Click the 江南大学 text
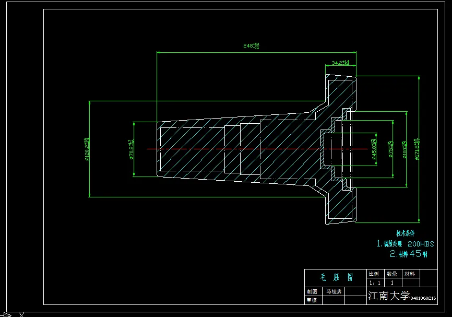The width and height of the screenshot is (452, 317). (x=389, y=296)
